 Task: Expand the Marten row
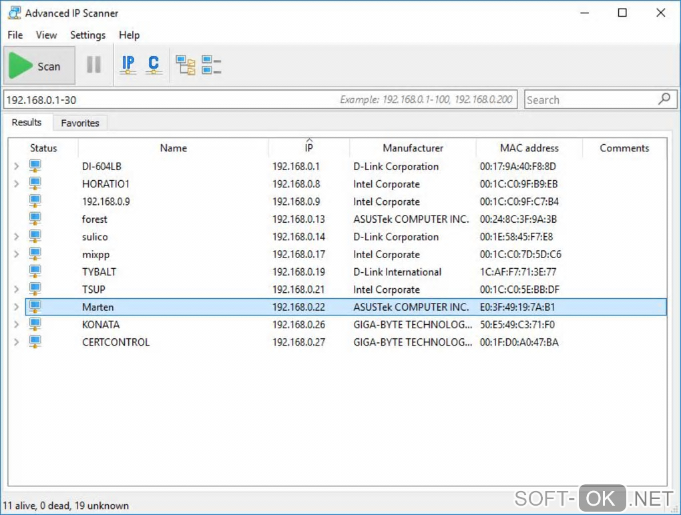tap(17, 307)
